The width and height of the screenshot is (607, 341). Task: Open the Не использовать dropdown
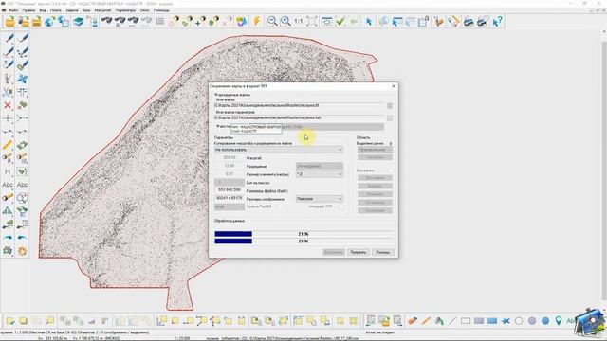[279, 150]
